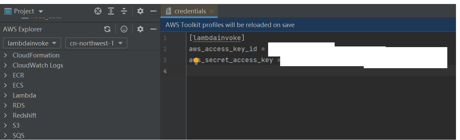Open Project panel settings gear

click(x=140, y=11)
